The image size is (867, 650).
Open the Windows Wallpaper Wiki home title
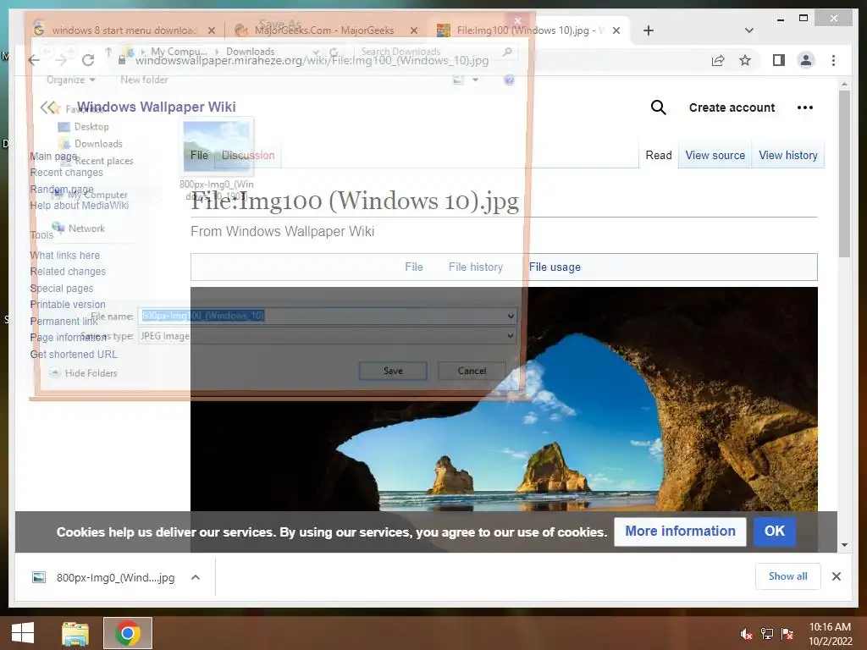tap(157, 107)
